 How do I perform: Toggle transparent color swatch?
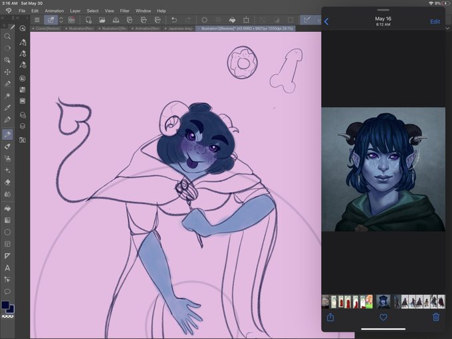(x=8, y=316)
